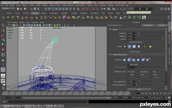
Task: Create a polygon cylinder from the shelf
Action: [x=17, y=17]
